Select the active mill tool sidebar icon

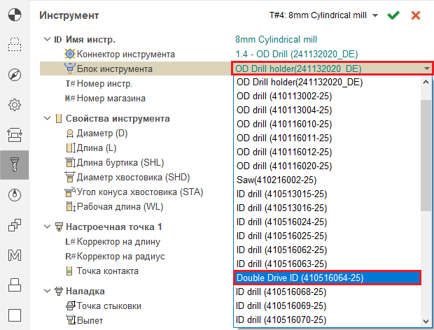click(14, 165)
